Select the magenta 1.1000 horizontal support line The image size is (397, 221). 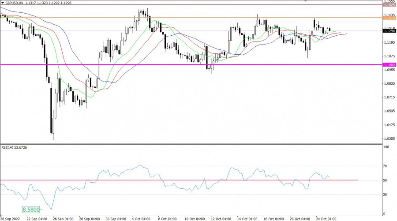[176, 65]
